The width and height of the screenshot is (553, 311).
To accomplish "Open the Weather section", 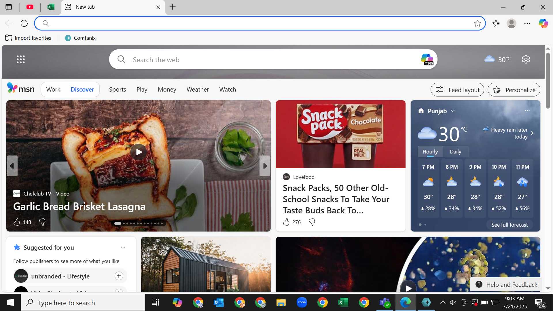I will click(198, 90).
